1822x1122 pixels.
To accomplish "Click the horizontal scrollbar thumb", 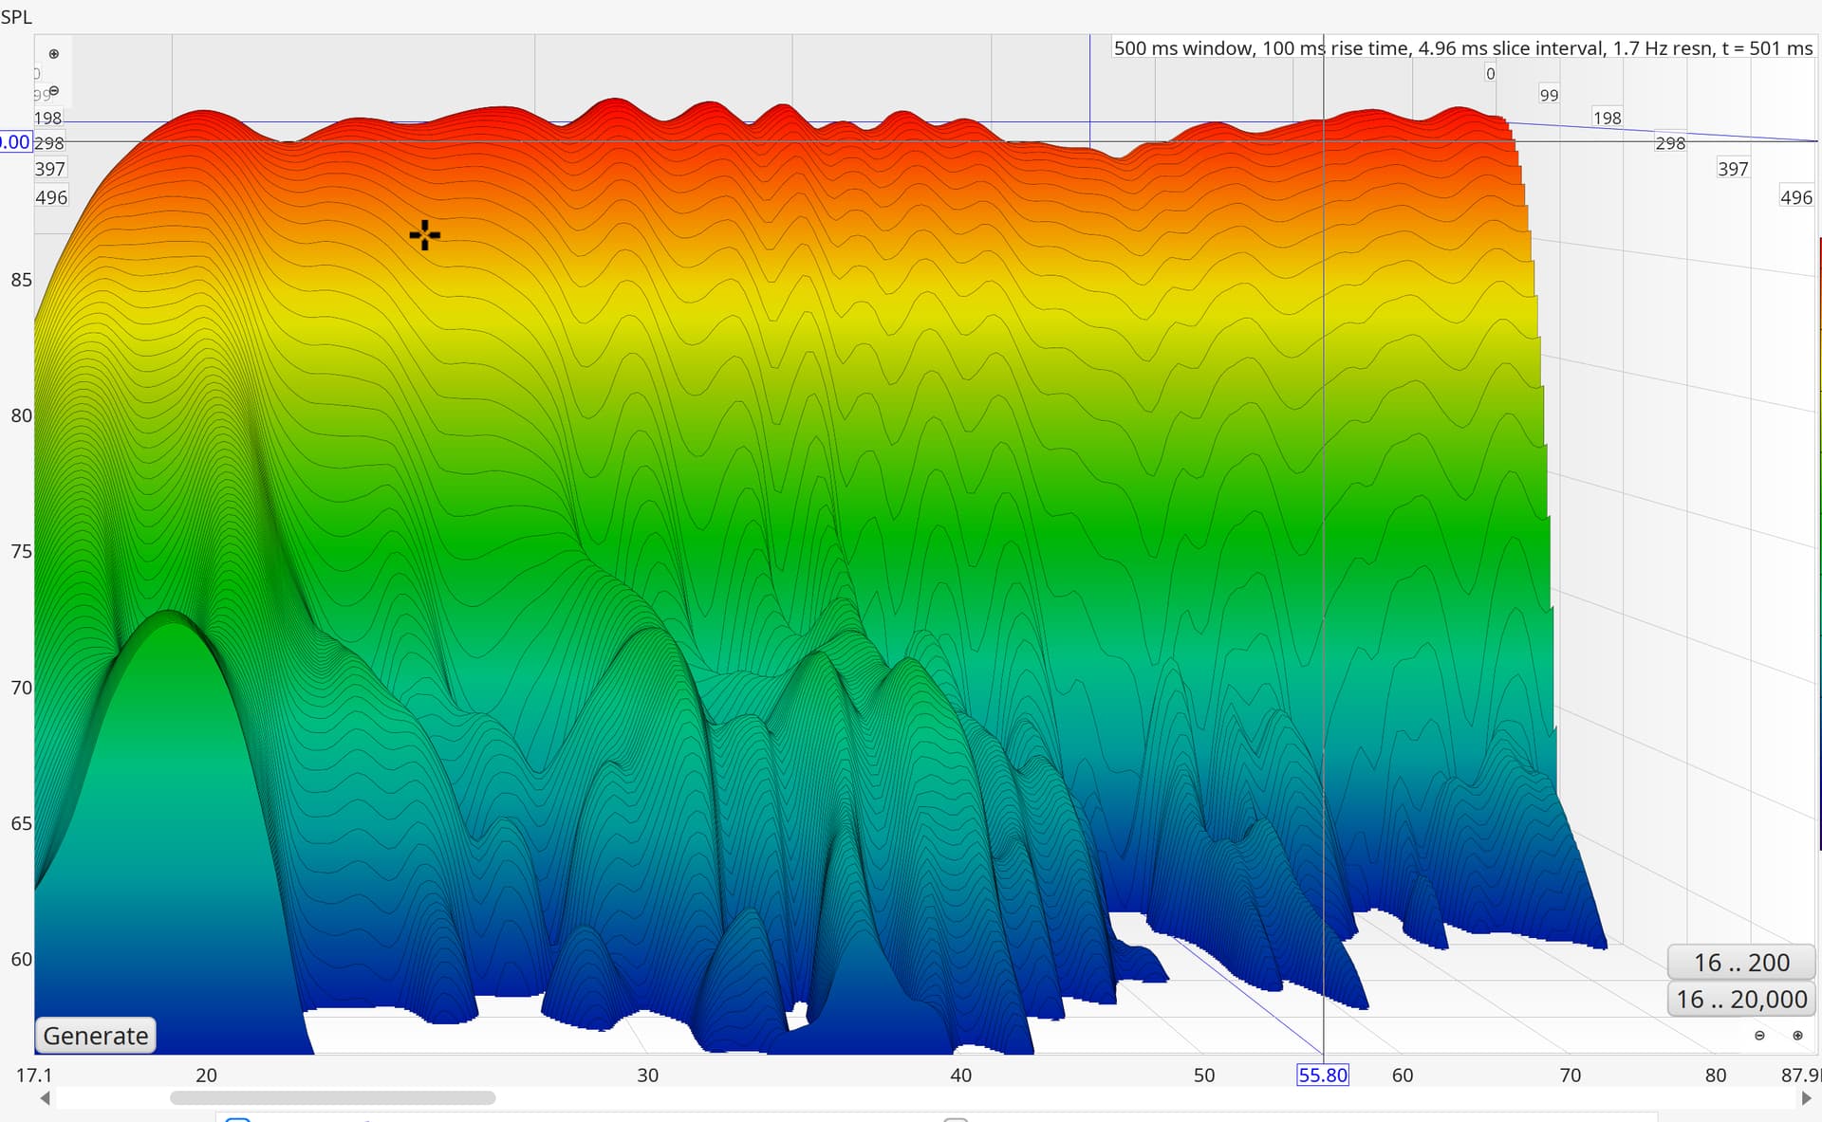I will pyautogui.click(x=332, y=1098).
